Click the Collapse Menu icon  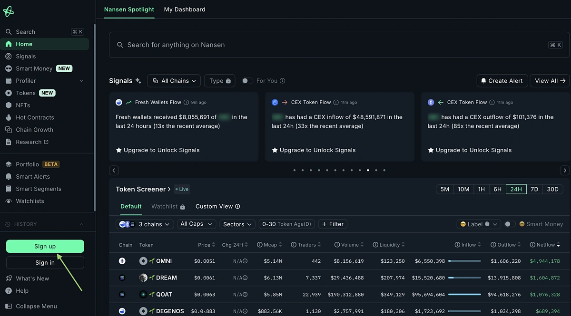pyautogui.click(x=9, y=306)
